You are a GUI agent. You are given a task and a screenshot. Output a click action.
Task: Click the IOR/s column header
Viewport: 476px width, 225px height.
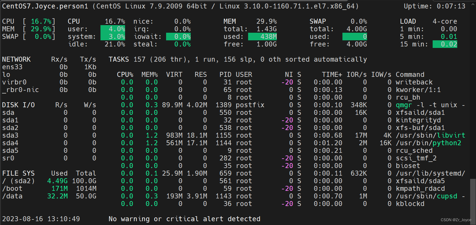(x=357, y=75)
